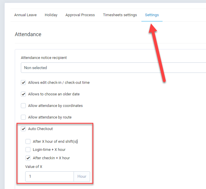Screen dimensions: 206x189
Task: Click the Login-time + X hour label
Action: (49, 149)
